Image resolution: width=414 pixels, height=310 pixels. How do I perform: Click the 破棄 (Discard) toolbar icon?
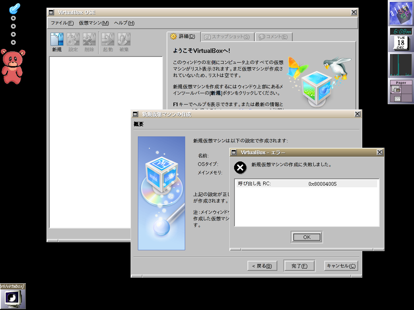pyautogui.click(x=124, y=42)
